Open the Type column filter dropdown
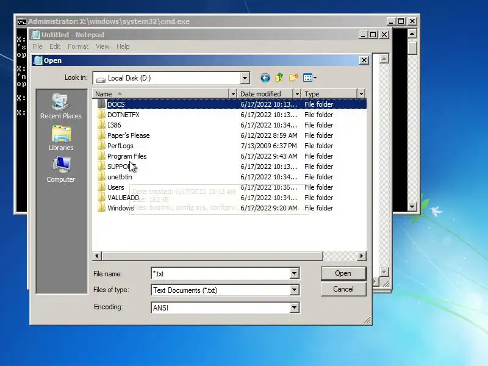Viewport: 488px width, 366px height. pos(361,94)
